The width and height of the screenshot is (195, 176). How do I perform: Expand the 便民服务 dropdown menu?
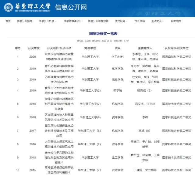(x=121, y=21)
